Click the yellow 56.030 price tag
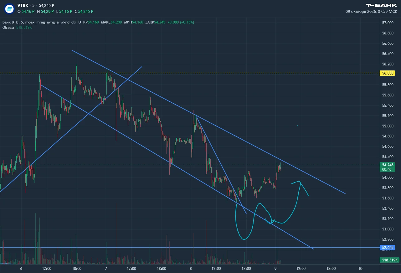401x273 pixels. pos(388,73)
